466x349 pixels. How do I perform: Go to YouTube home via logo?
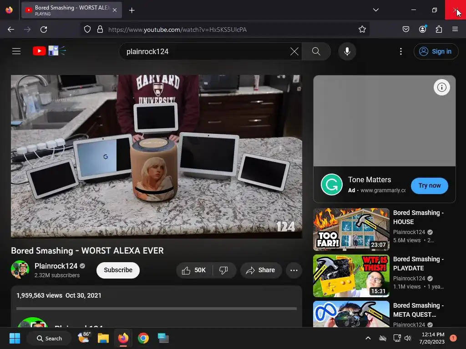point(49,51)
